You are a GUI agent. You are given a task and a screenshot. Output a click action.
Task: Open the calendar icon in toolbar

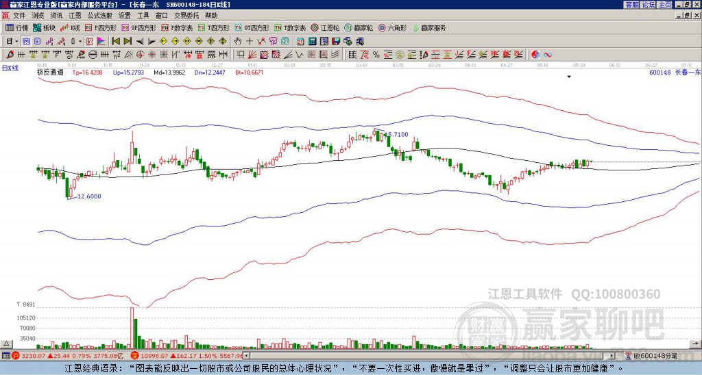300,41
